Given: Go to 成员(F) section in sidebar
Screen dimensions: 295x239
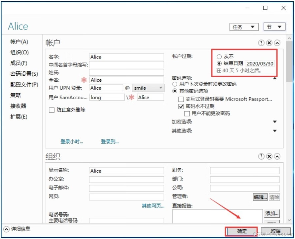Looking at the screenshot, I should [19, 63].
